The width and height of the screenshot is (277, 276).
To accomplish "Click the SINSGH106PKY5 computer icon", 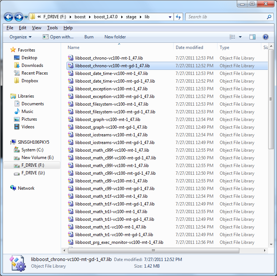I will pos(13,142).
